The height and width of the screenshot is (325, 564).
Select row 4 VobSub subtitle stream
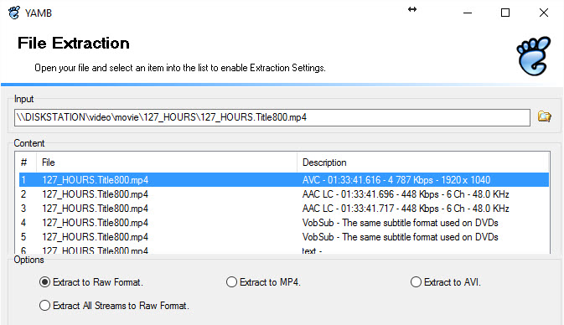tap(284, 223)
